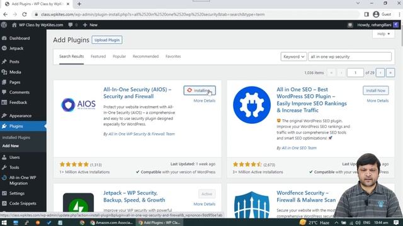This screenshot has height=226, width=403.
Task: Open Settings sidebar menu
Action: (17, 193)
